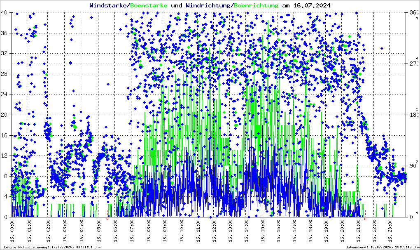420x250 pixels.
Task: Click the 32 wind strength axis label
Action: [4, 53]
